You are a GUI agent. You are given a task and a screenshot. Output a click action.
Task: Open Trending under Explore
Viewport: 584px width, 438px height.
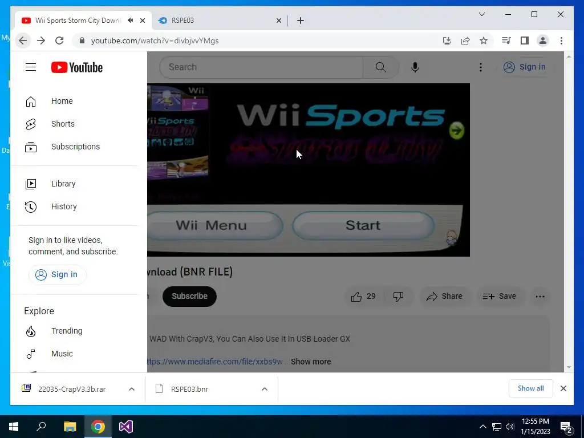[75, 331]
